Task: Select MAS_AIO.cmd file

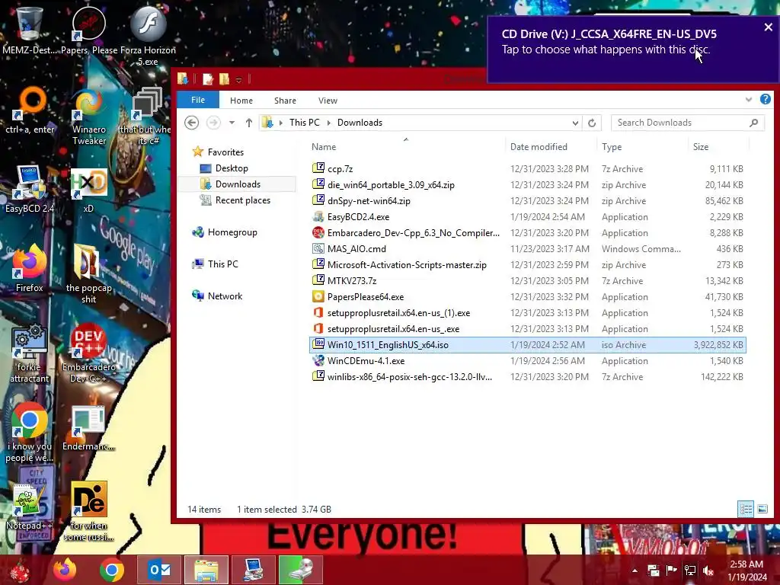Action: pos(527,249)
